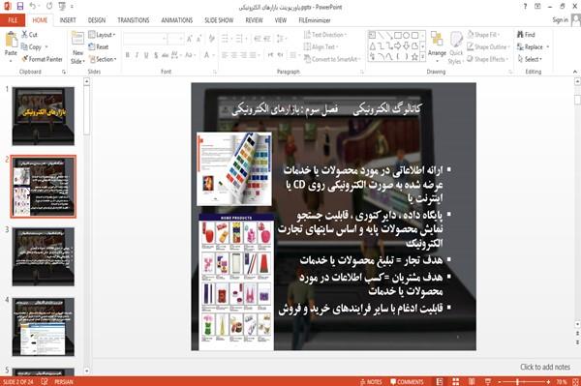Toggle Strikethrough formatting
The width and height of the screenshot is (581, 386).
(x=166, y=55)
